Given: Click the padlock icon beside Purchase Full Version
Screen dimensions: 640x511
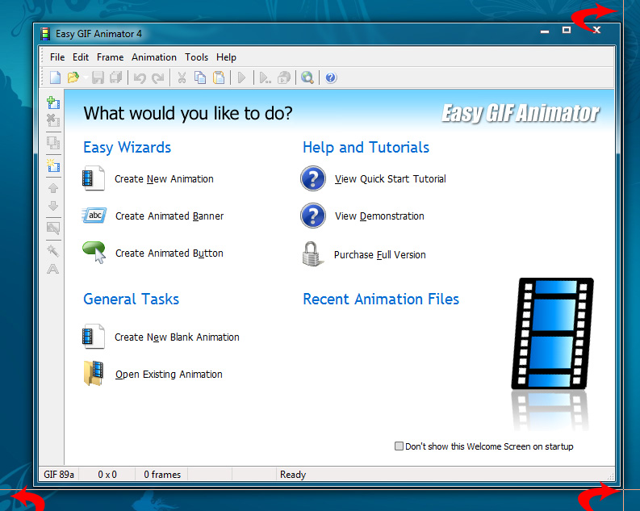Looking at the screenshot, I should [x=312, y=253].
